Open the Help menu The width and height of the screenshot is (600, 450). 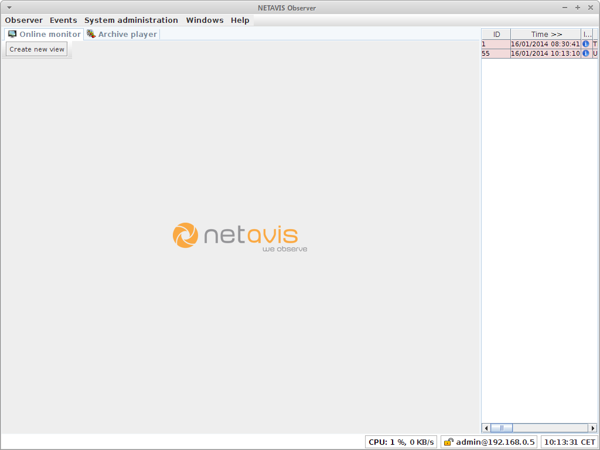(x=240, y=21)
